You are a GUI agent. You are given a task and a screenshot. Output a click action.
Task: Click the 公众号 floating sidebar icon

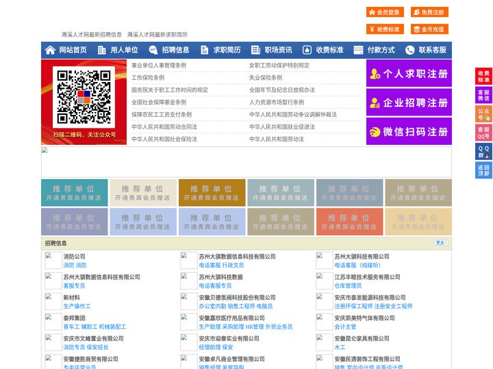pyautogui.click(x=483, y=114)
